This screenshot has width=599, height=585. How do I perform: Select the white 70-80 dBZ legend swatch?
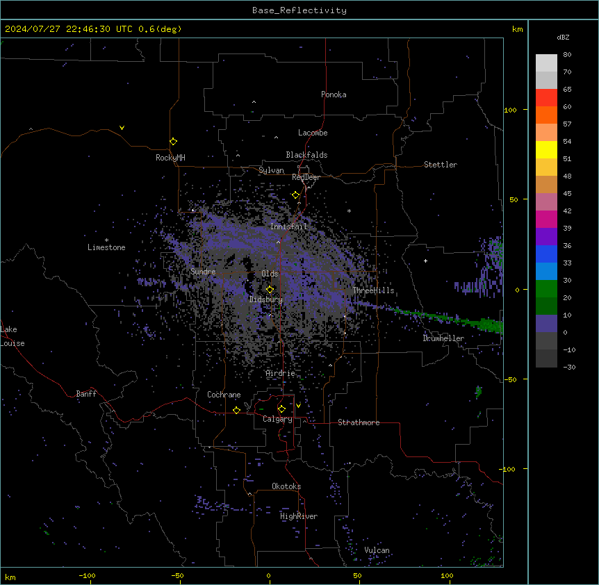pyautogui.click(x=546, y=63)
